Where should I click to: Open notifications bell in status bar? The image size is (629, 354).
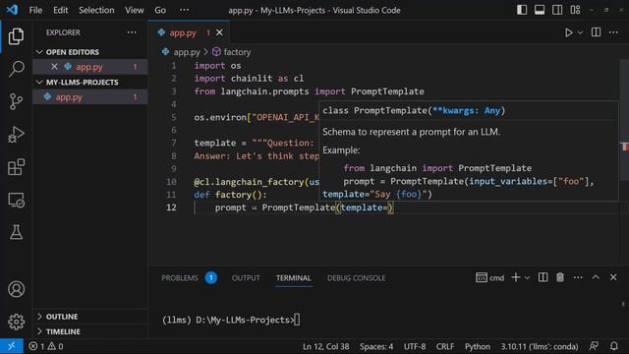pyautogui.click(x=613, y=346)
